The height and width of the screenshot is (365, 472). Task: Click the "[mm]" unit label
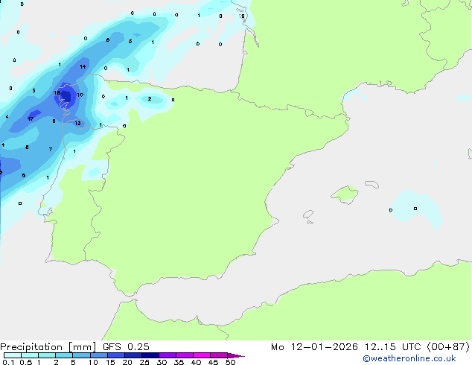[x=83, y=347]
